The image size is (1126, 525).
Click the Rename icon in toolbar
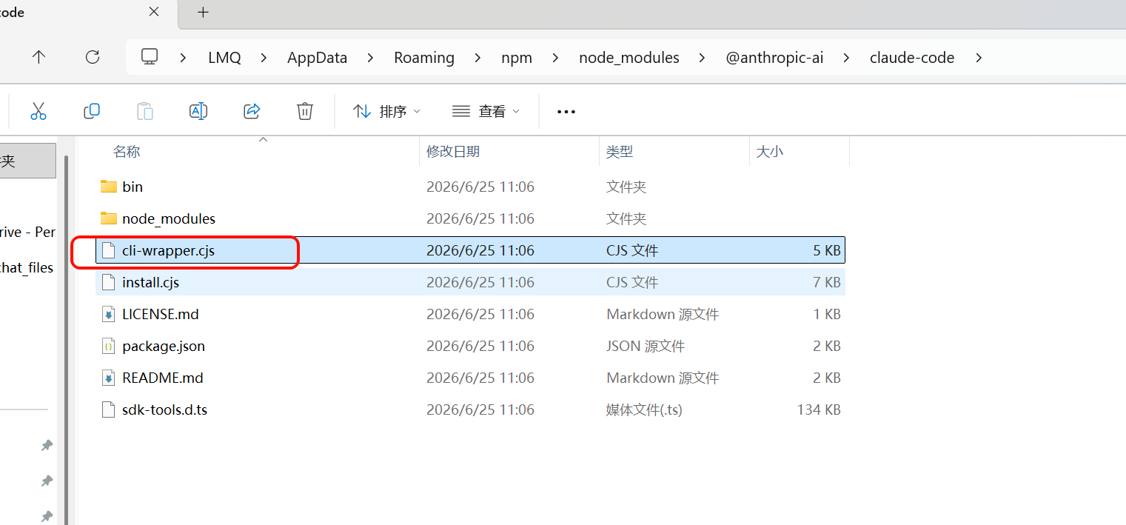pyautogui.click(x=198, y=111)
